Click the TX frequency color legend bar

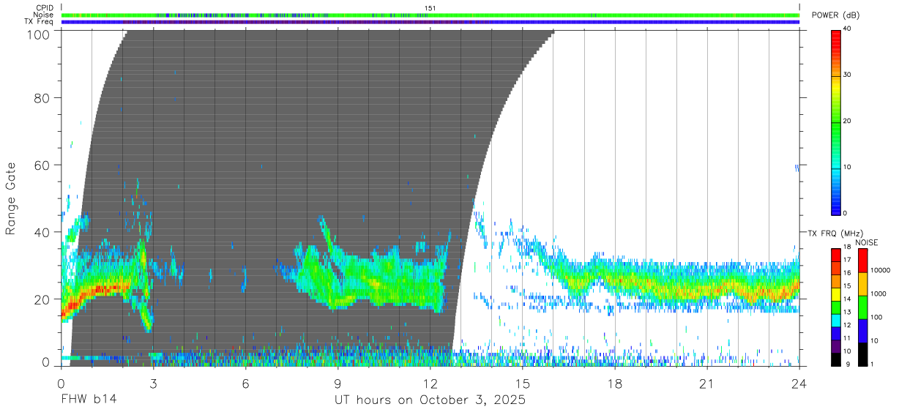pos(836,307)
